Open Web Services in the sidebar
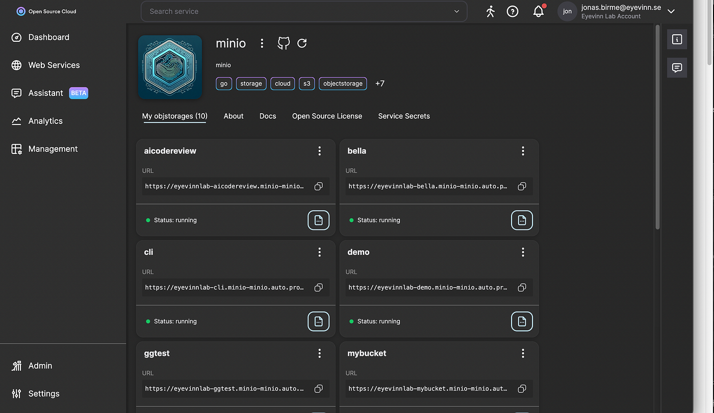The width and height of the screenshot is (714, 413). (45, 65)
